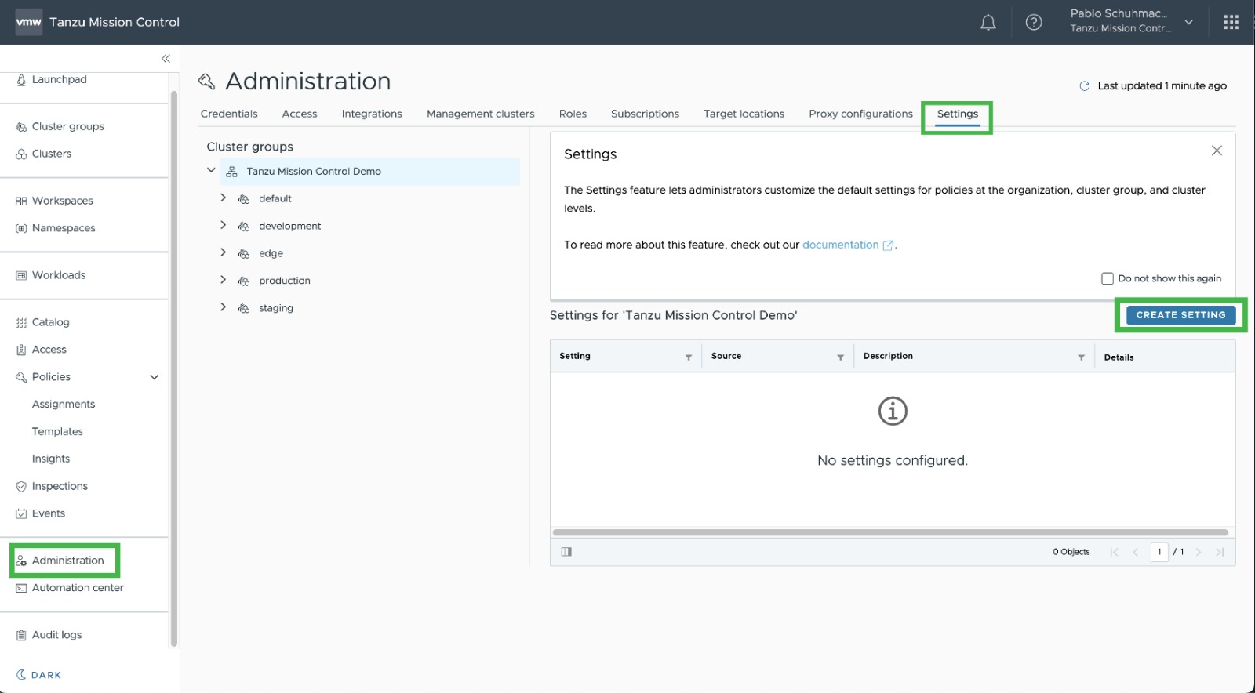Image resolution: width=1255 pixels, height=693 pixels.
Task: Open Pablo Schuhmacher user dropdown
Action: pyautogui.click(x=1132, y=21)
